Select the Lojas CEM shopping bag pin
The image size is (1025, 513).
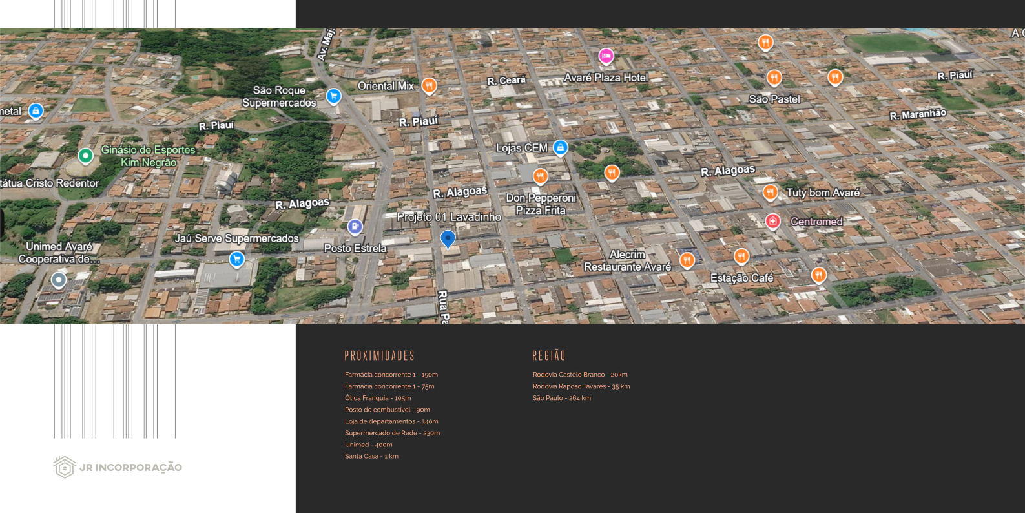tap(561, 148)
